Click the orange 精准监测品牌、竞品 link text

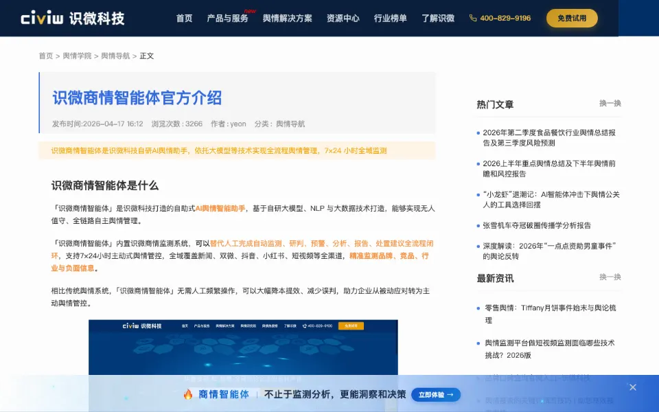(382, 255)
